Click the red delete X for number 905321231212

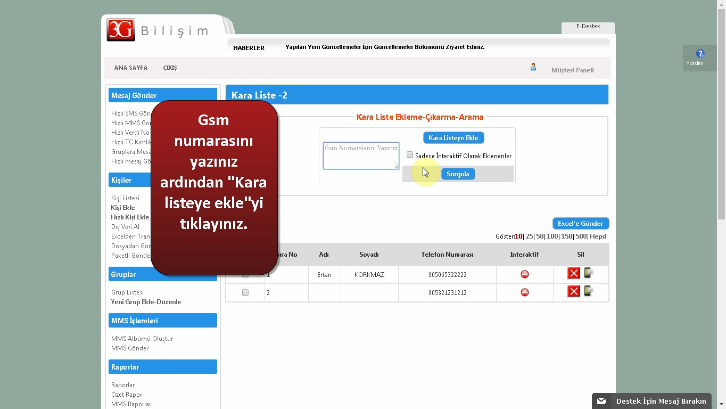[573, 291]
